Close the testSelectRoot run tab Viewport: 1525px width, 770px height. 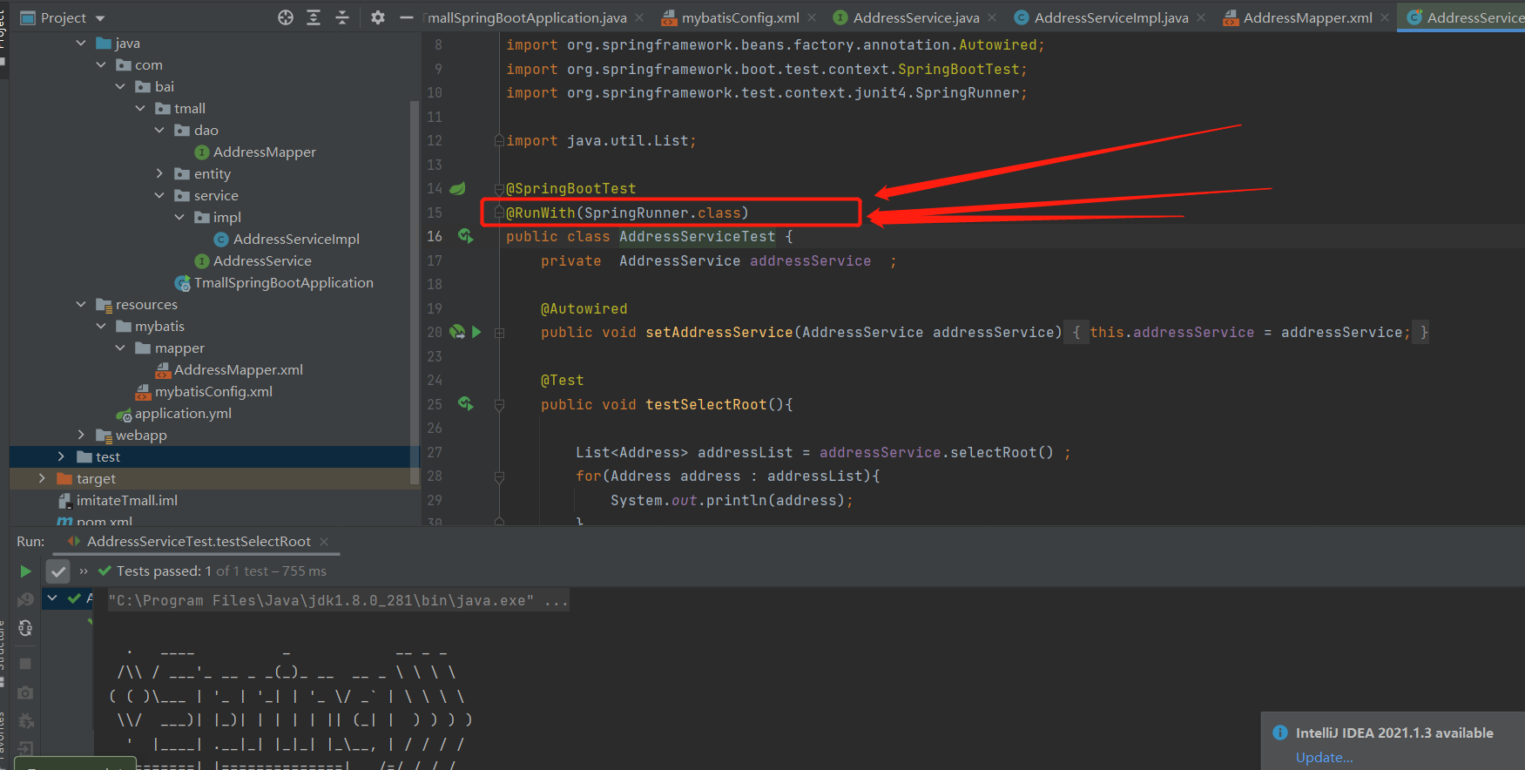tap(324, 541)
